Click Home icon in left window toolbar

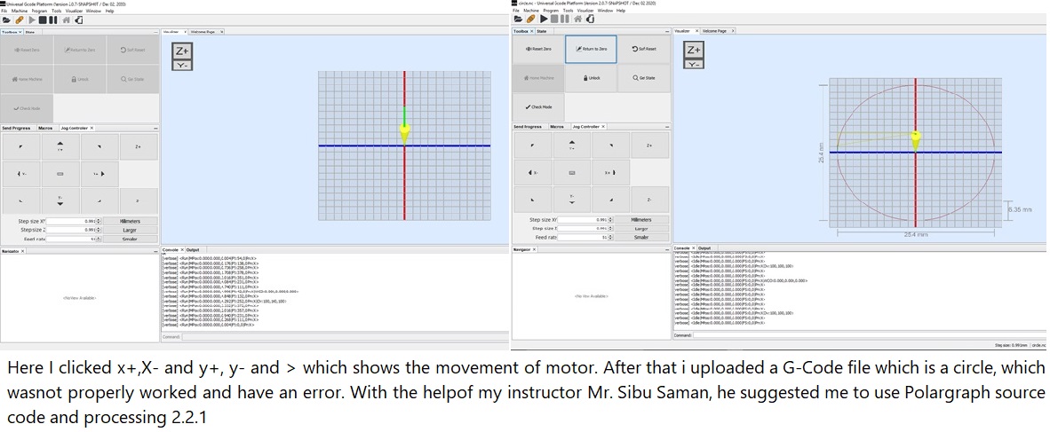[66, 20]
